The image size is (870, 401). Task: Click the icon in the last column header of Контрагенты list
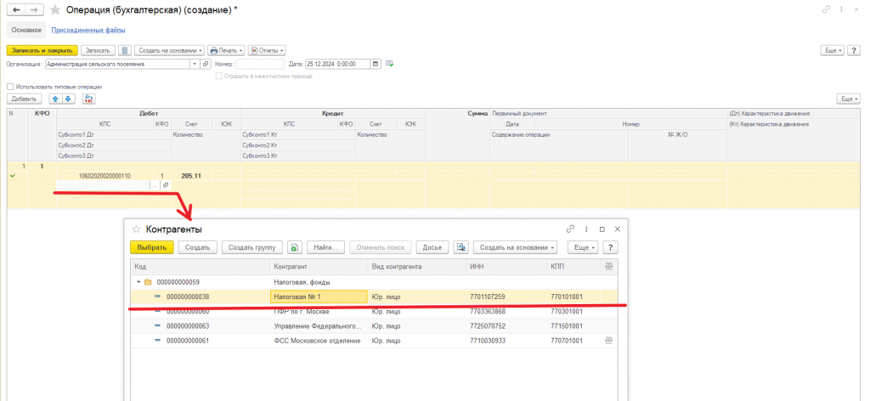click(608, 267)
